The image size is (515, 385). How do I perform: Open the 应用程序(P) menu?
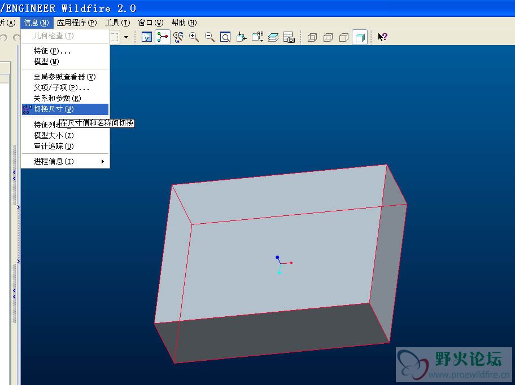point(77,23)
